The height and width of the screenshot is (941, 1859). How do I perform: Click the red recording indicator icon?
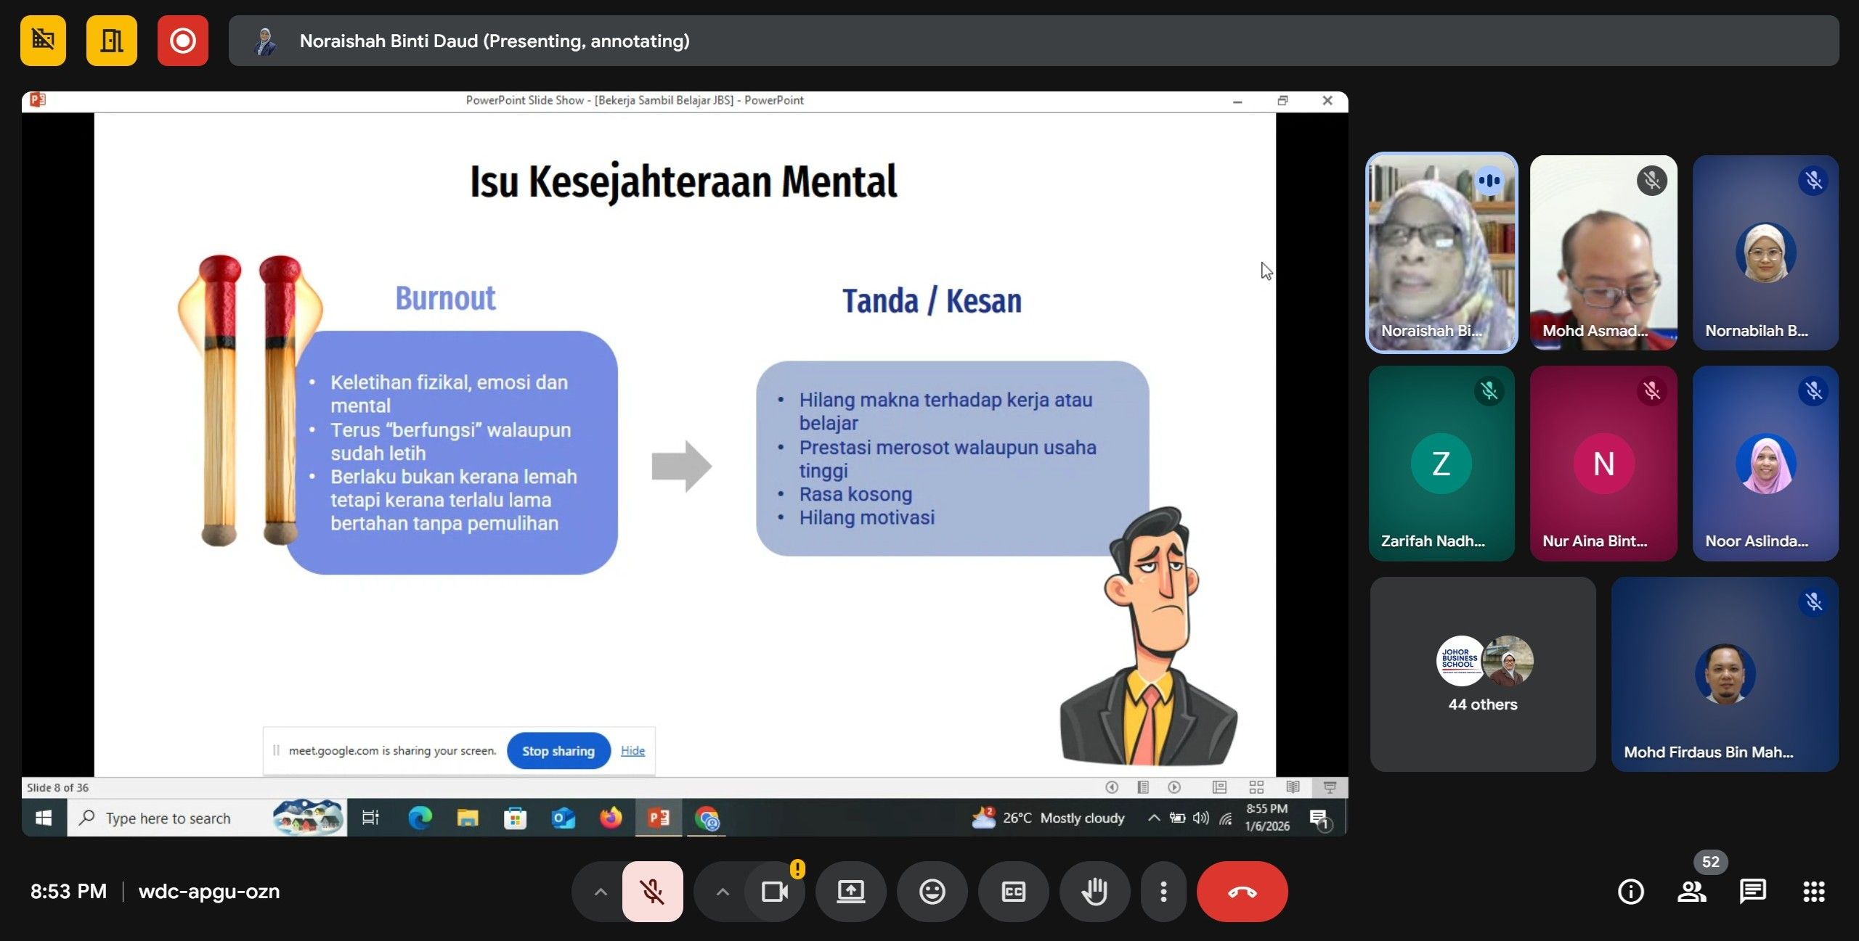click(x=182, y=41)
